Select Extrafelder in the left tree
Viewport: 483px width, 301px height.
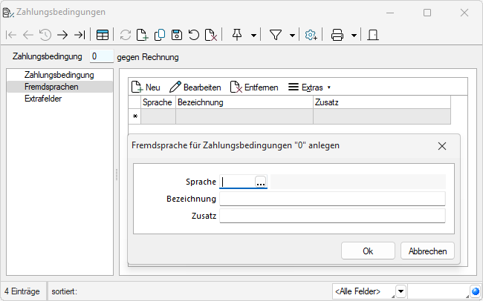[x=43, y=99]
